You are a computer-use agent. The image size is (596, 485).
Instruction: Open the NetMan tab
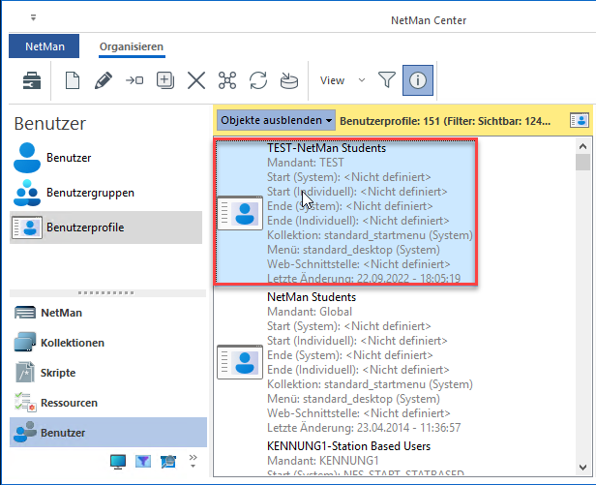click(x=44, y=46)
